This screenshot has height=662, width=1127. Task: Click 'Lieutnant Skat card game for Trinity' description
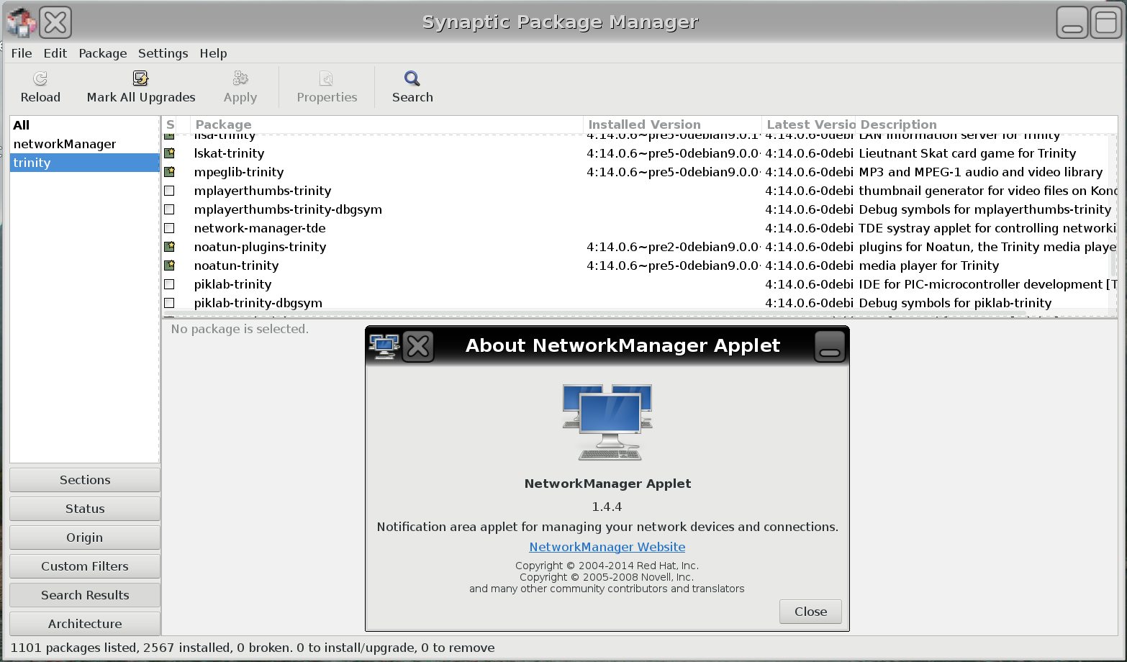pyautogui.click(x=967, y=153)
